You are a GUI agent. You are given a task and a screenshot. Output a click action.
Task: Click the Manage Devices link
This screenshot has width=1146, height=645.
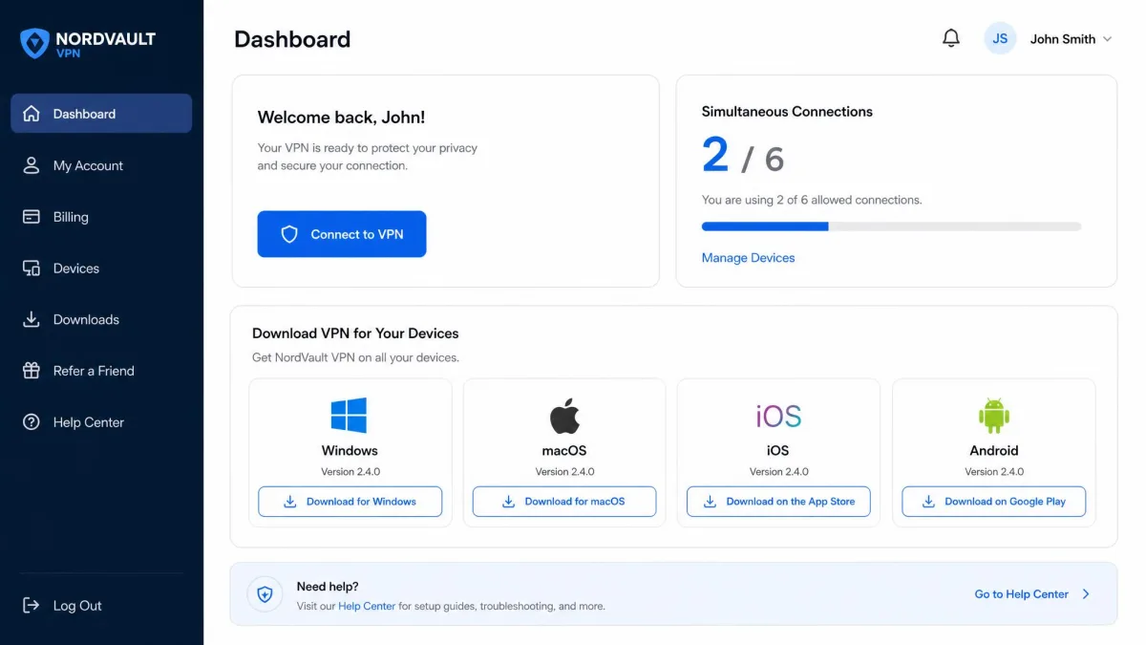[748, 258]
